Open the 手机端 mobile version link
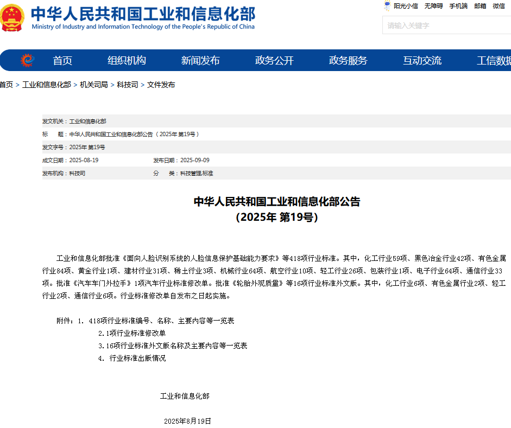The image size is (511, 428). 458,6
